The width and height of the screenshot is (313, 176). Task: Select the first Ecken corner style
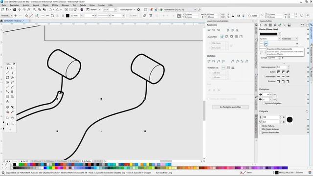tap(278, 72)
